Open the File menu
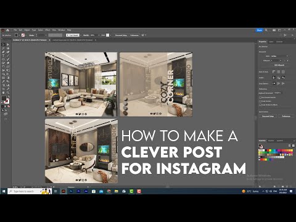Viewport: 296px width, 222px height. (15, 30)
